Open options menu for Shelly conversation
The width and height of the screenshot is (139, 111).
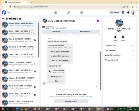pos(32,32)
